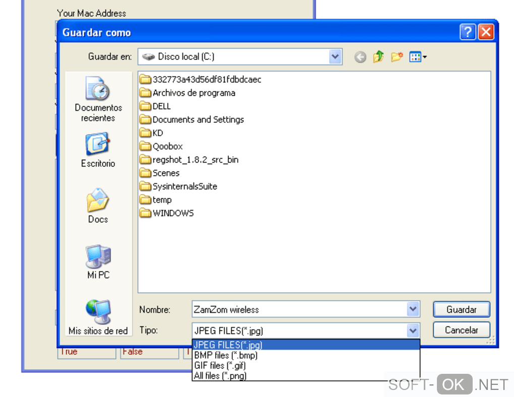514x397 pixels.
Task: Select the Scenes folder icon
Action: tap(145, 173)
